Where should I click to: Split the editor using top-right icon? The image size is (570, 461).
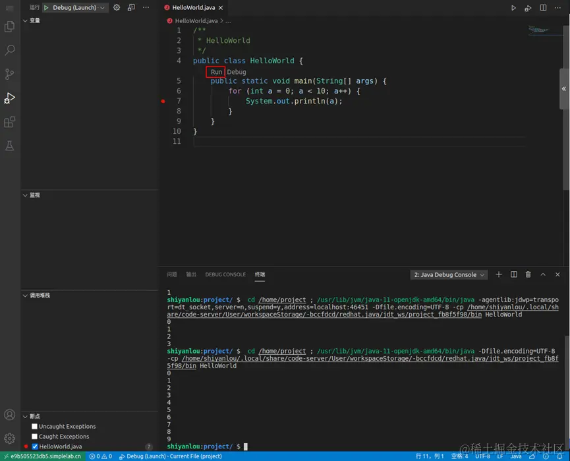coord(543,8)
